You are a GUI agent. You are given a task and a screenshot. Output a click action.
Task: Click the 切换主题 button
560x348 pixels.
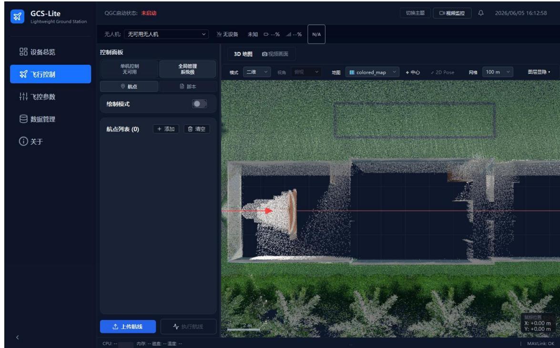(x=415, y=13)
